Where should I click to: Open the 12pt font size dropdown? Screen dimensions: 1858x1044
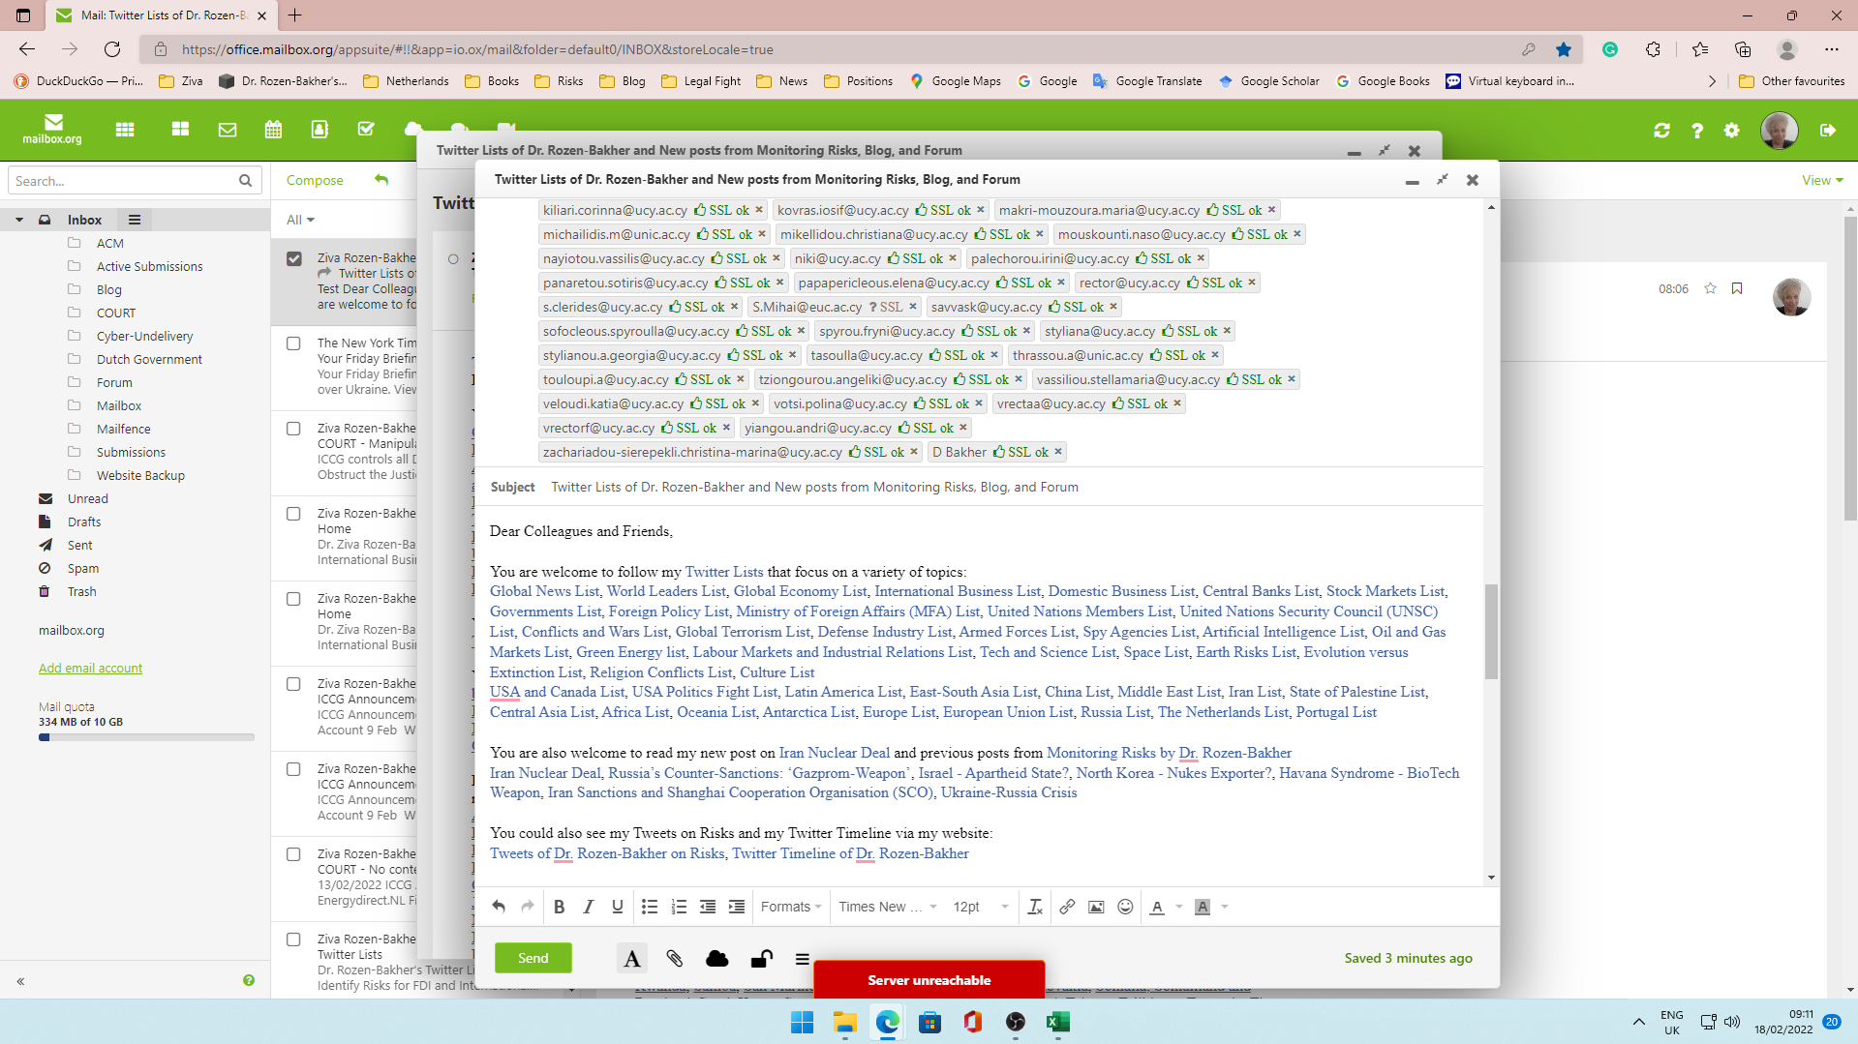tap(981, 907)
